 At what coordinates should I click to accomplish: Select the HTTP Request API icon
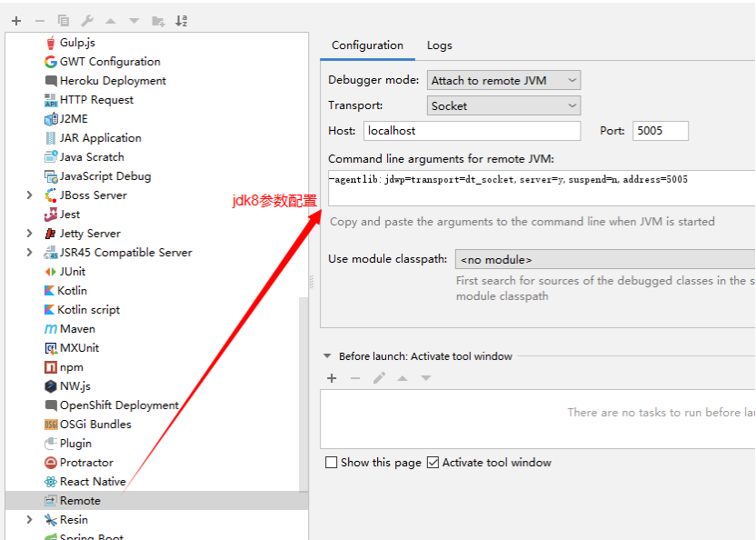(x=51, y=100)
